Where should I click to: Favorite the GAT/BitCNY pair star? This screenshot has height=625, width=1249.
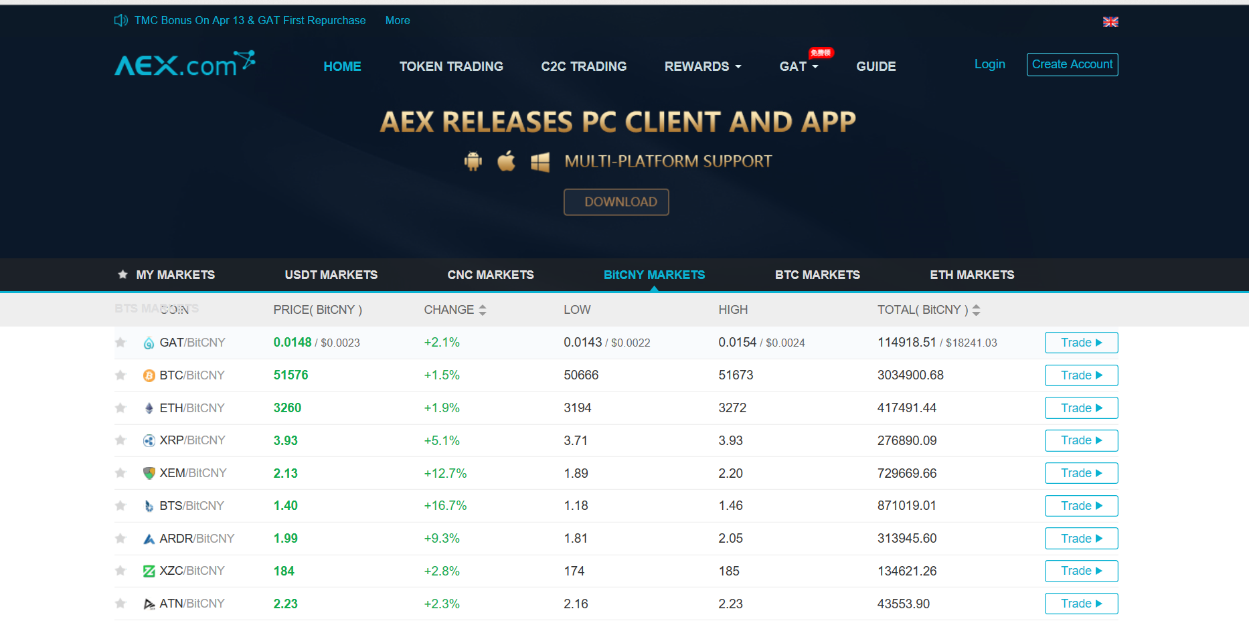tap(120, 343)
